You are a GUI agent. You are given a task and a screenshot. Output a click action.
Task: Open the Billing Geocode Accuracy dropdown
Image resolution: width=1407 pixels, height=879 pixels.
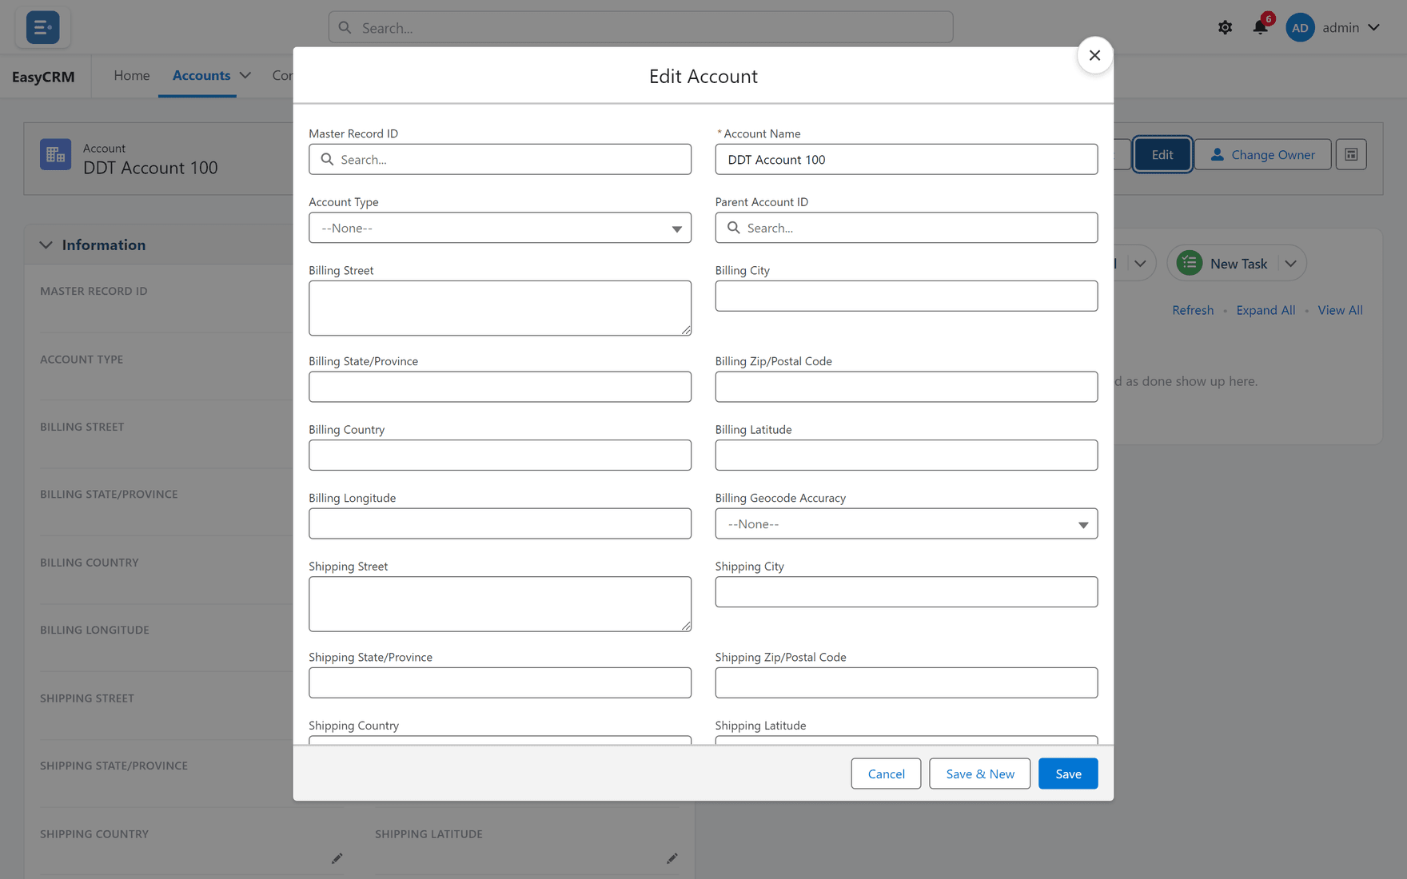click(906, 523)
